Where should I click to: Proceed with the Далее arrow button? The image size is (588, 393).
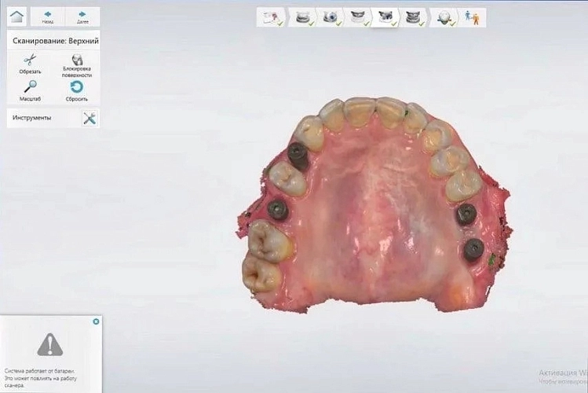(82, 16)
